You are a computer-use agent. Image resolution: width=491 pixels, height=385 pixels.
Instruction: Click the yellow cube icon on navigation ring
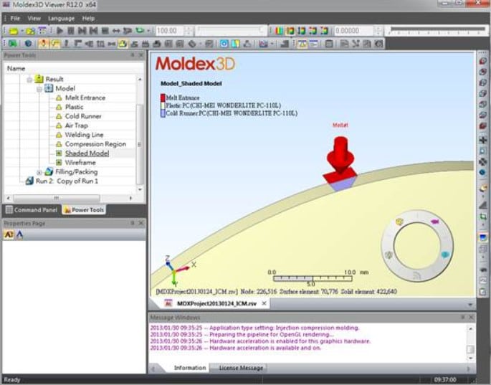point(399,222)
